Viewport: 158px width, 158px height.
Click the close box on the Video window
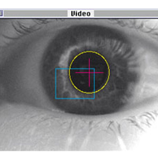[1, 13]
